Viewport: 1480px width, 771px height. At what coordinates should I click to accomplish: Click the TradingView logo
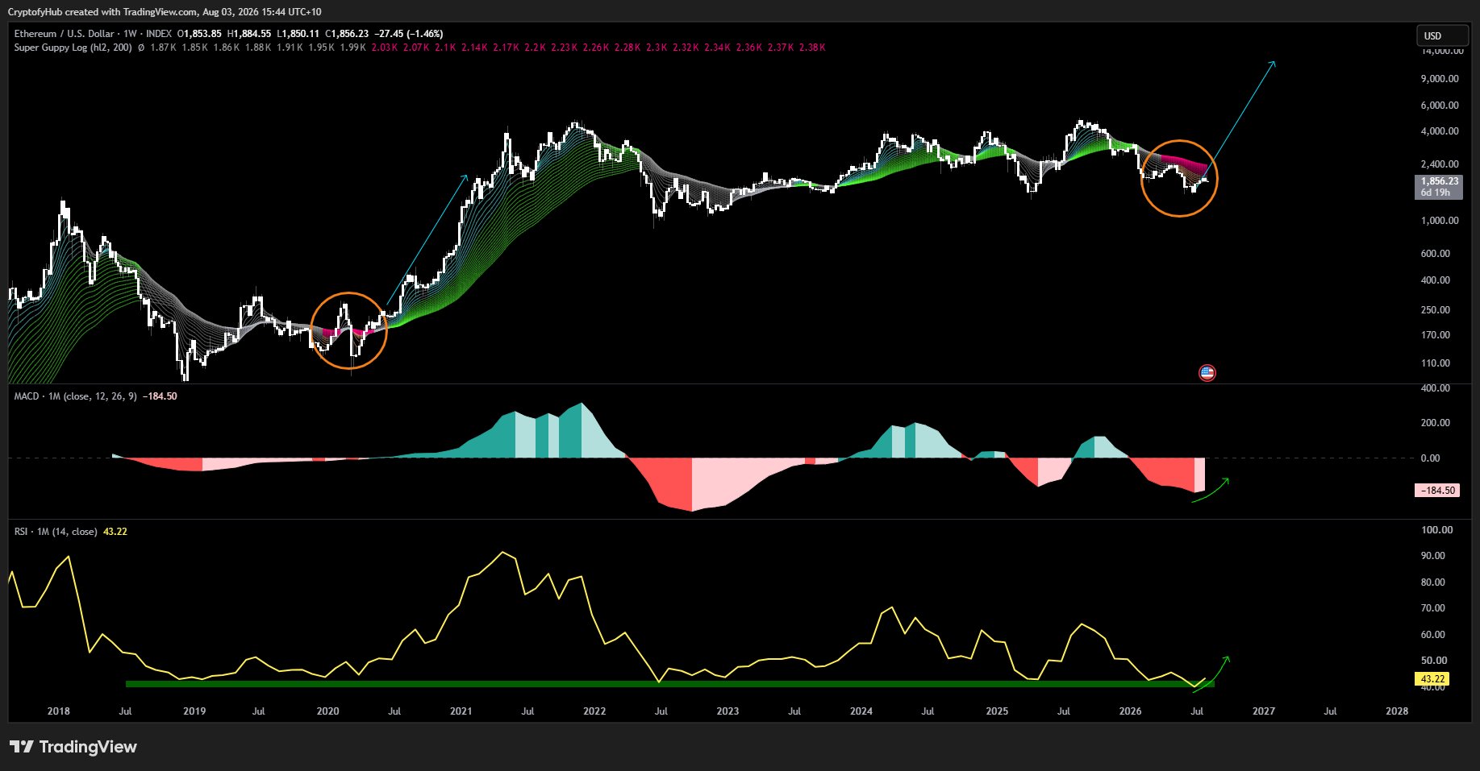pos(73,747)
